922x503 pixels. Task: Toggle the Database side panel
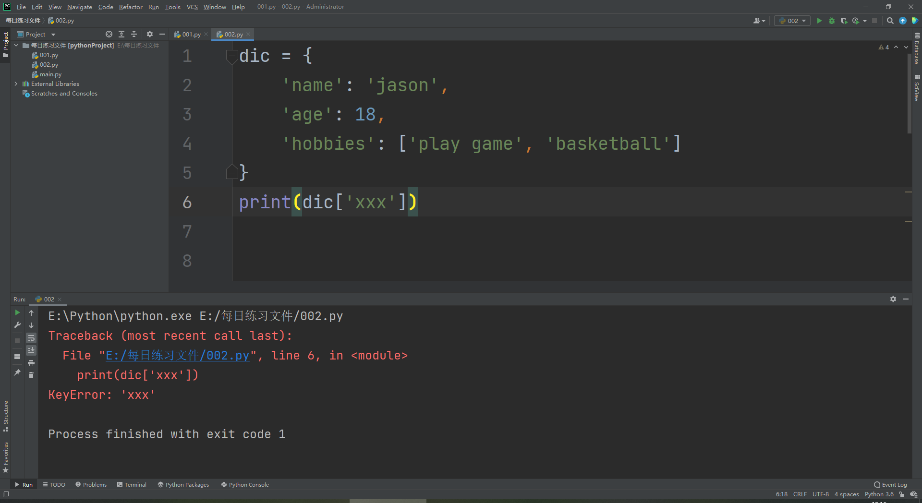click(917, 48)
